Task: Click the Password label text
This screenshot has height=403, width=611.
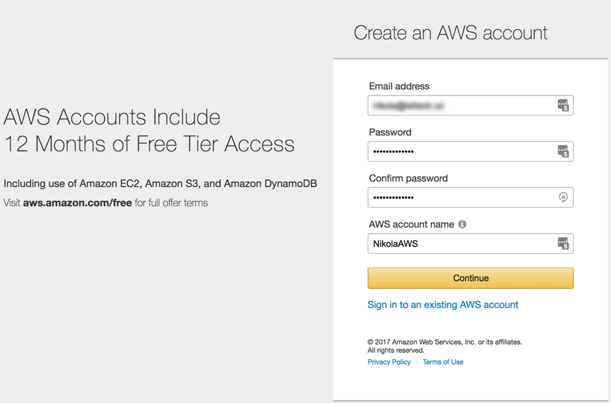Action: coord(390,132)
